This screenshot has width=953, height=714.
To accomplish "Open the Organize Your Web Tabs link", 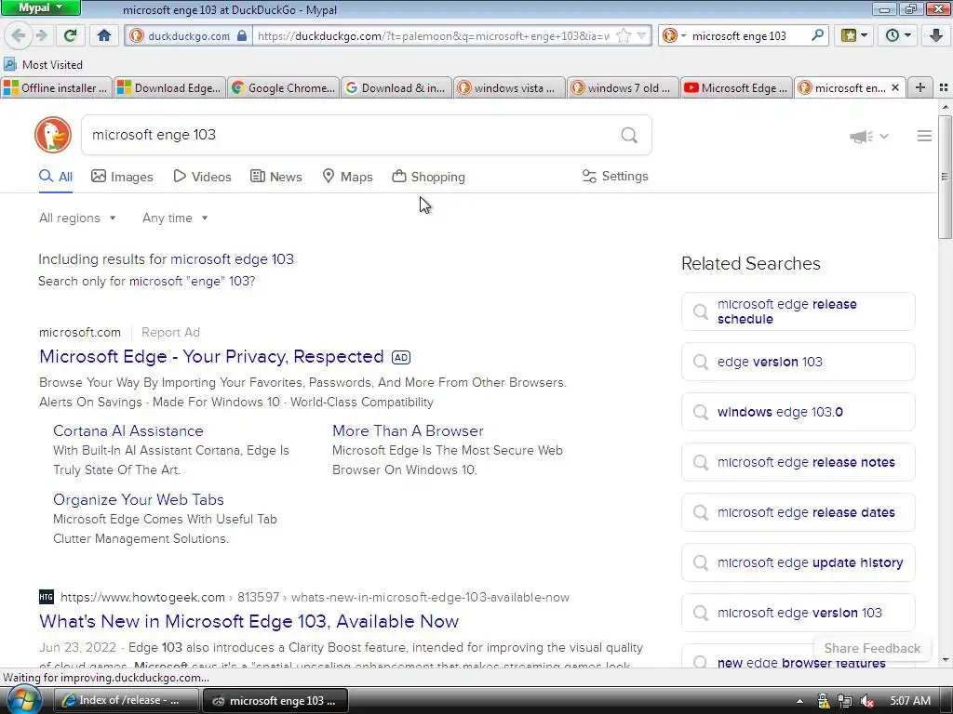I will (x=139, y=499).
